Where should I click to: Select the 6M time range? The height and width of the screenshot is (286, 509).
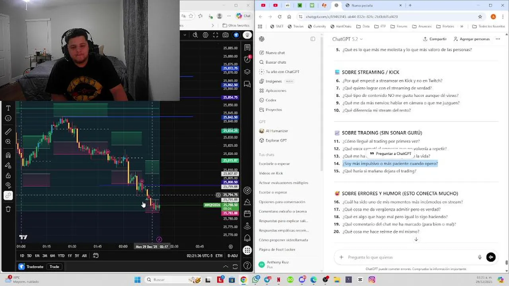tap(52, 256)
